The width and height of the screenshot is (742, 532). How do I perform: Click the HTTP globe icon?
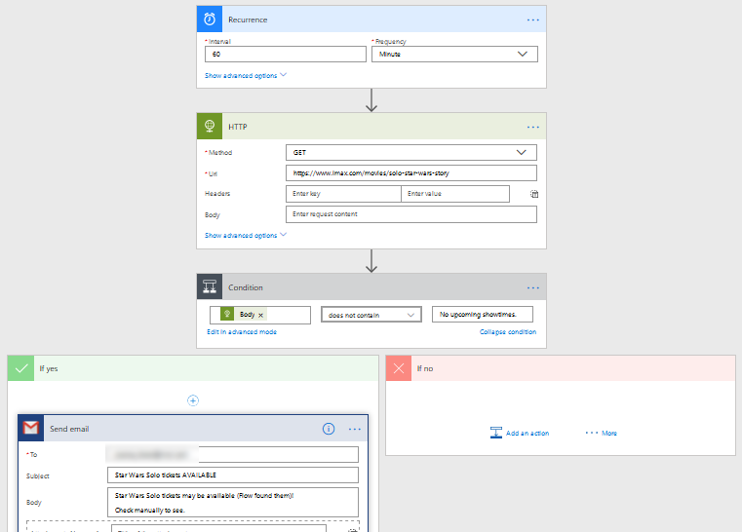pos(210,127)
